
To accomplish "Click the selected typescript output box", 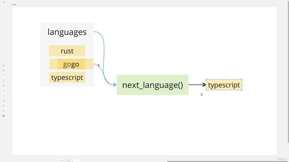I will coord(224,85).
